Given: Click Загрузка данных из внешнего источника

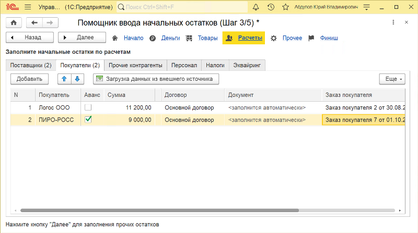Looking at the screenshot, I should [x=156, y=79].
